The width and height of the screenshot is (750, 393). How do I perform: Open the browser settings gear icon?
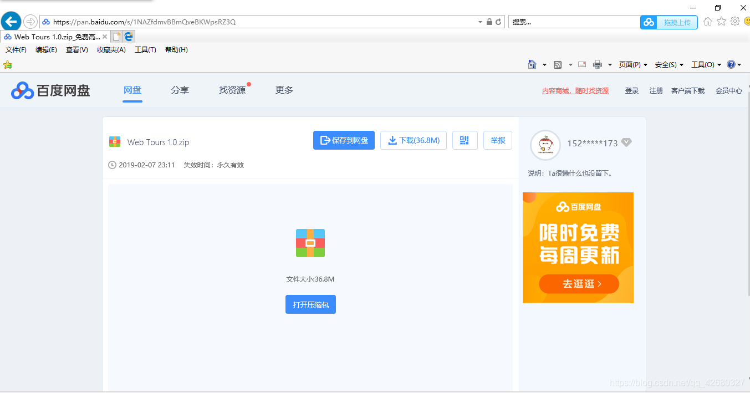[735, 21]
